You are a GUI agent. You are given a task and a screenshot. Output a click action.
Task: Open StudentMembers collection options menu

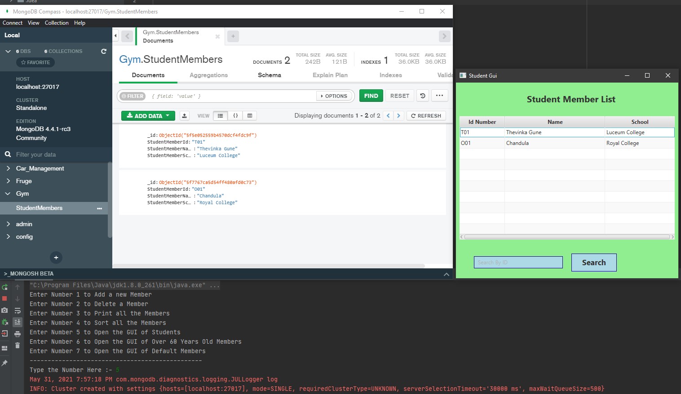pos(99,208)
